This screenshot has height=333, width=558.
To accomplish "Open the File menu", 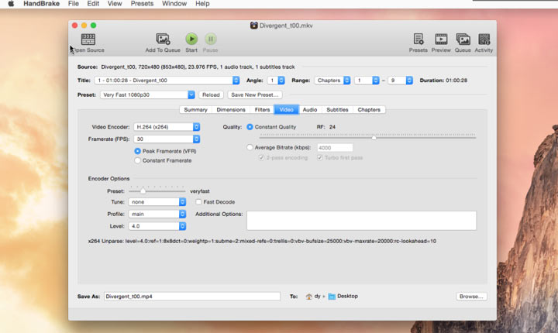I will tap(74, 4).
